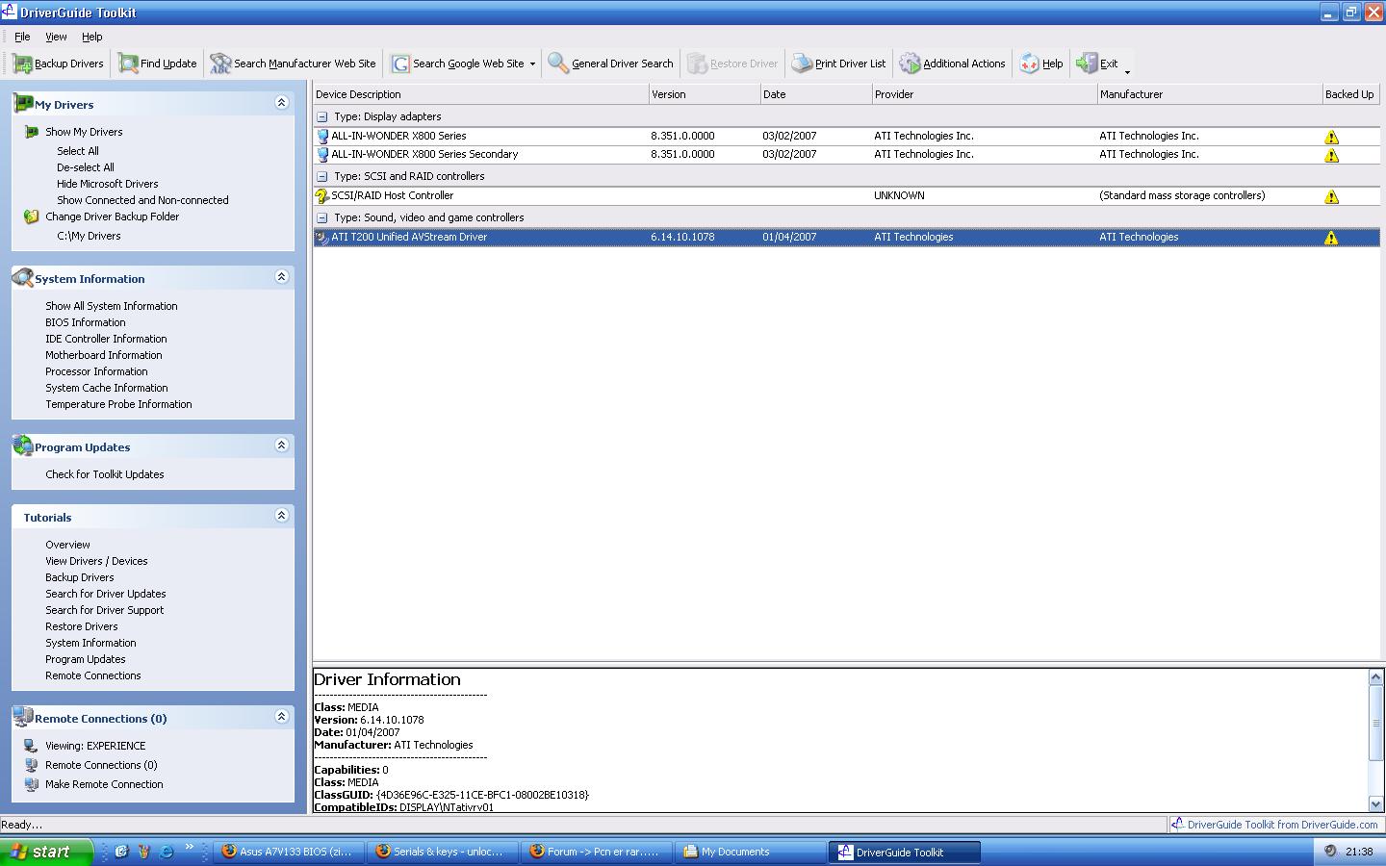
Task: Sort by Backed Up column header
Action: (1350, 94)
